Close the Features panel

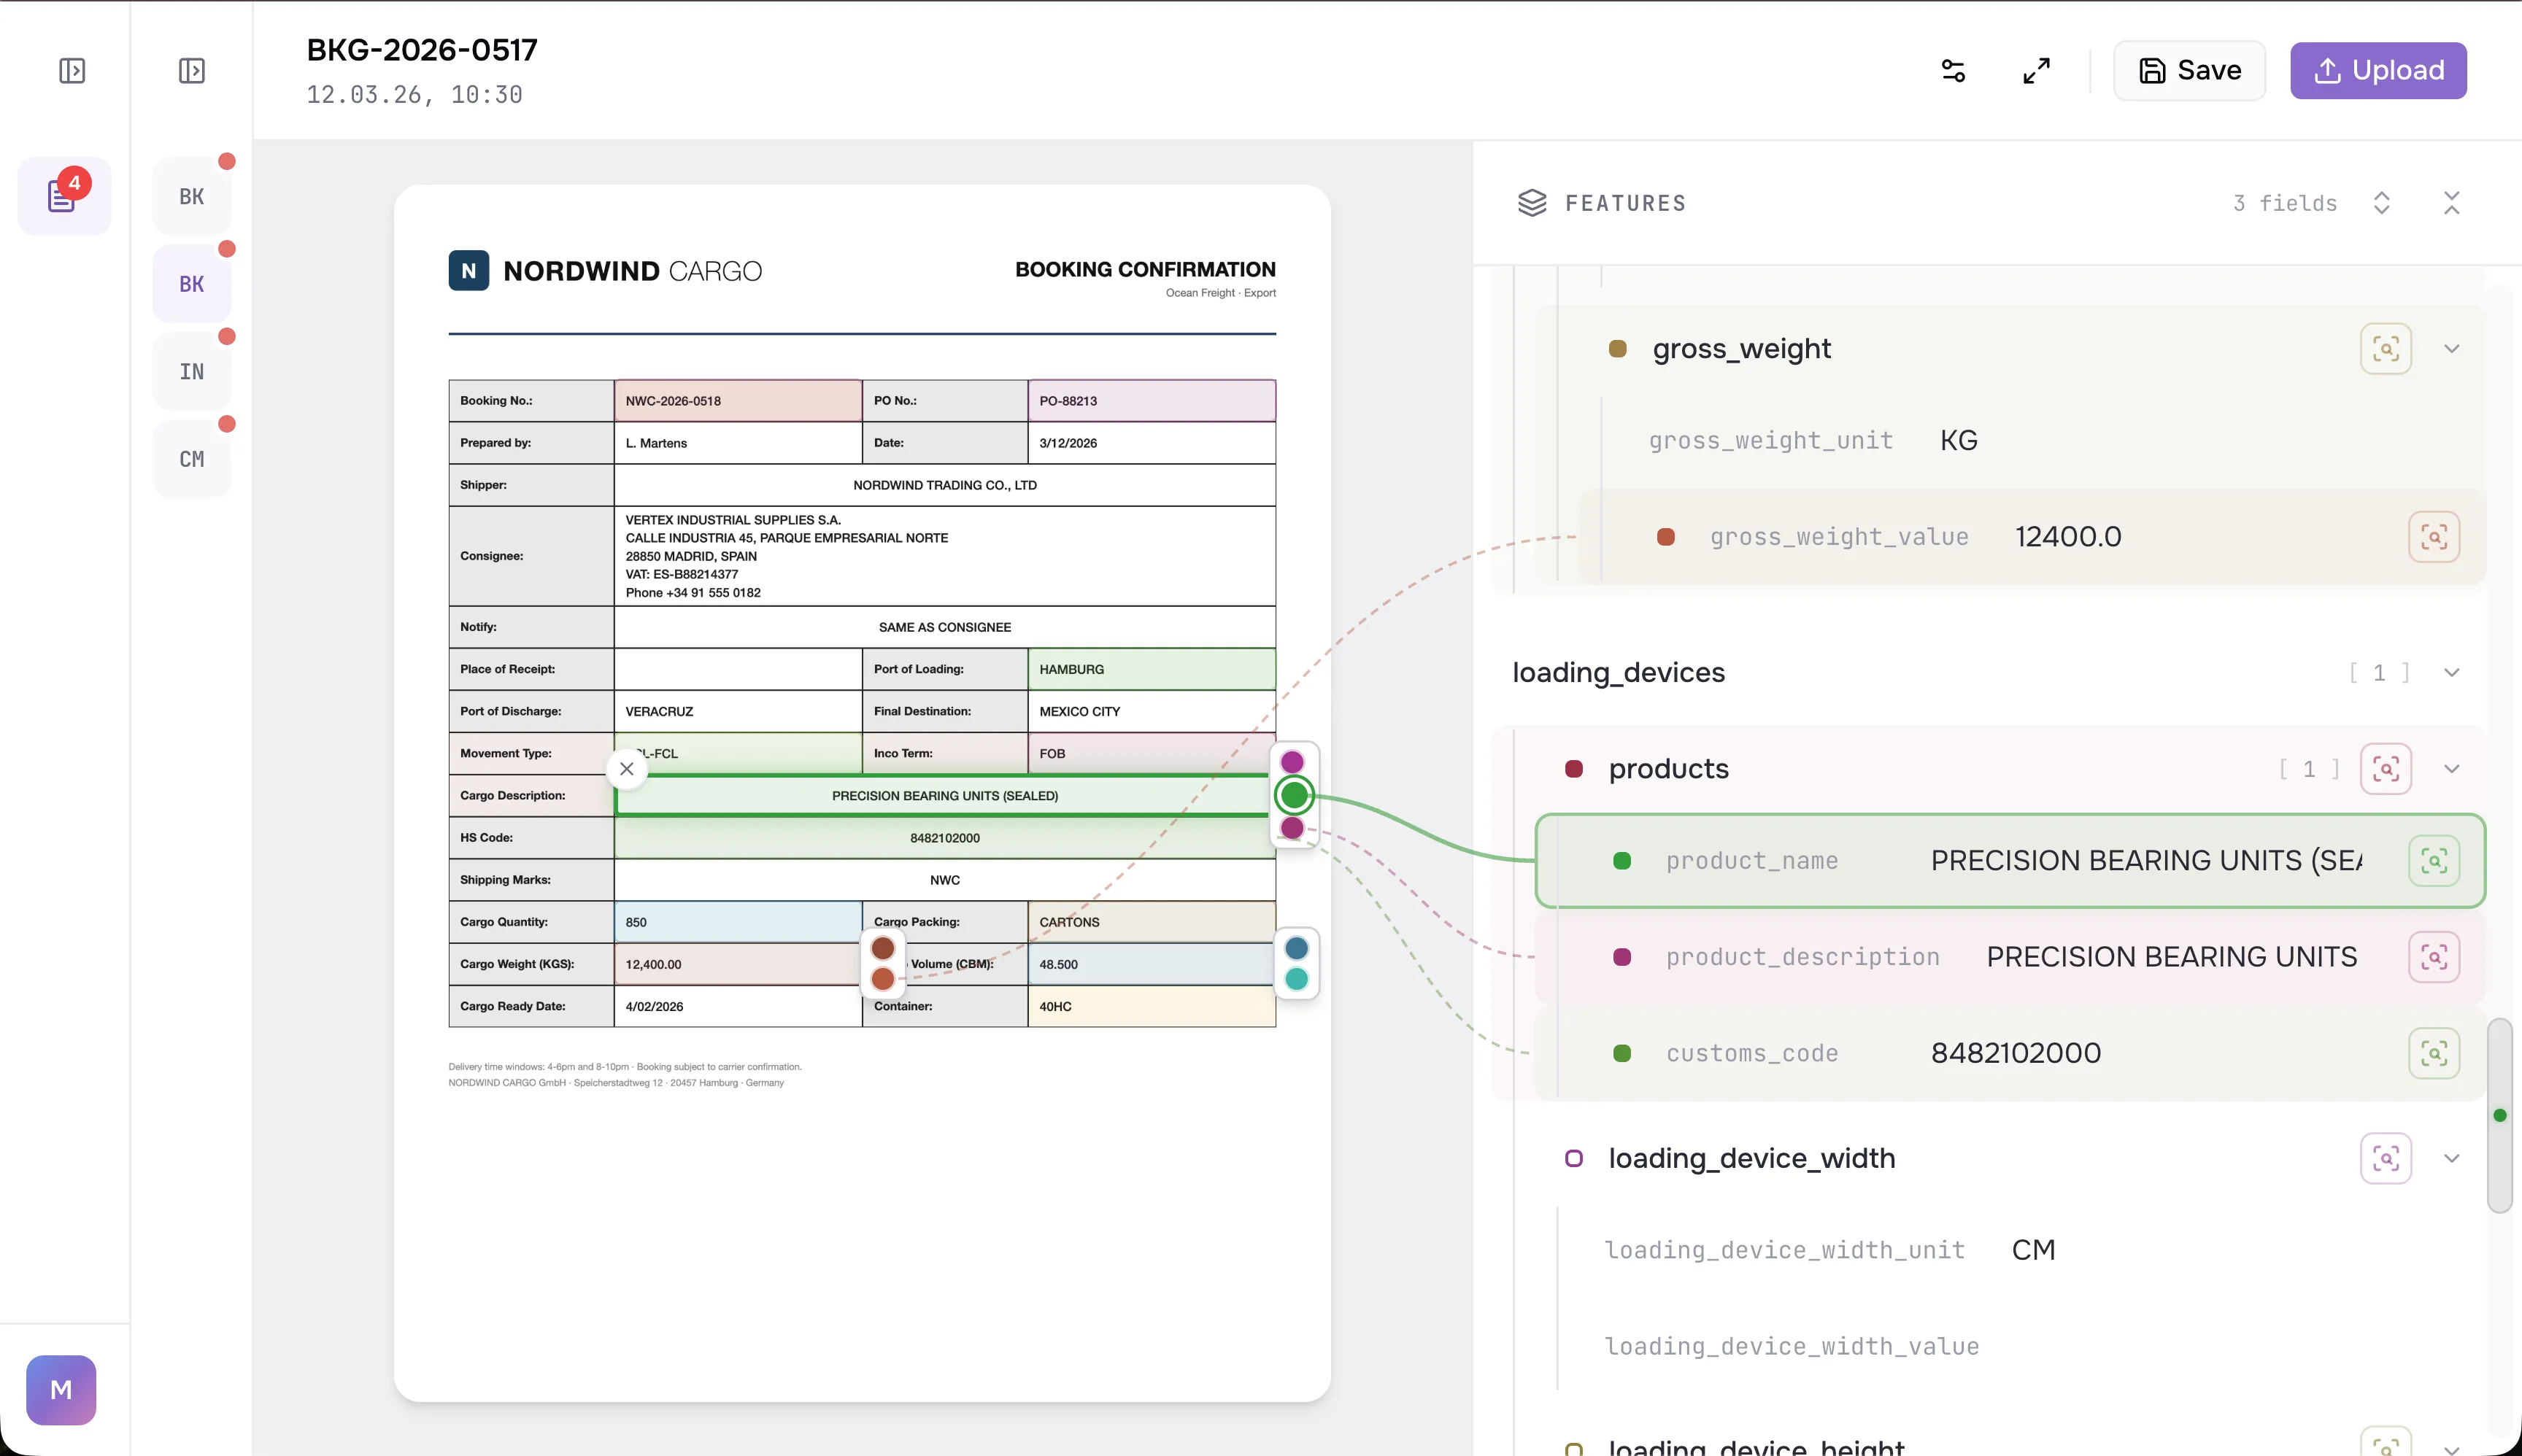2452,203
